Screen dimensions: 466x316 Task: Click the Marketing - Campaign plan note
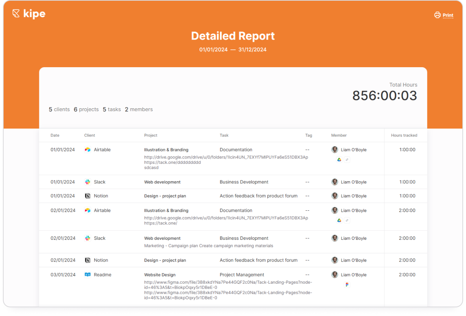click(209, 246)
